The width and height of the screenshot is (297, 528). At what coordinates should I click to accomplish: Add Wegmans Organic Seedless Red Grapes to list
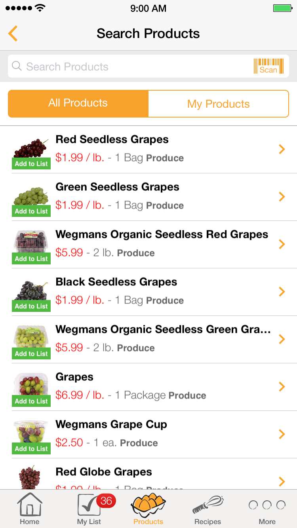click(x=31, y=259)
